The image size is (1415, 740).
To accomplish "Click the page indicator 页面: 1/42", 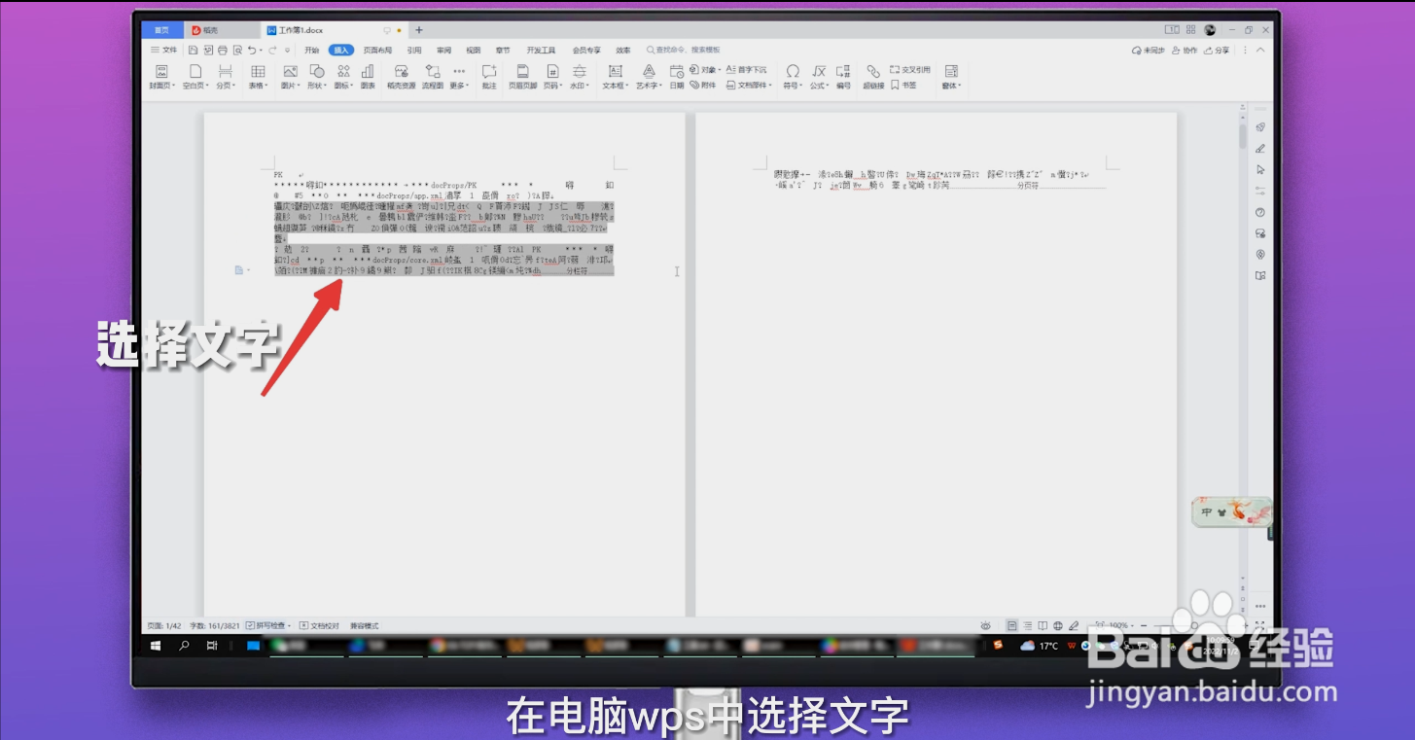I will pos(163,625).
